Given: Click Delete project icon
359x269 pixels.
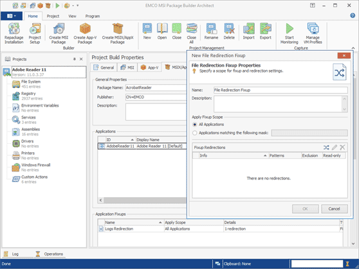Looking at the screenshot, I should [x=229, y=31].
